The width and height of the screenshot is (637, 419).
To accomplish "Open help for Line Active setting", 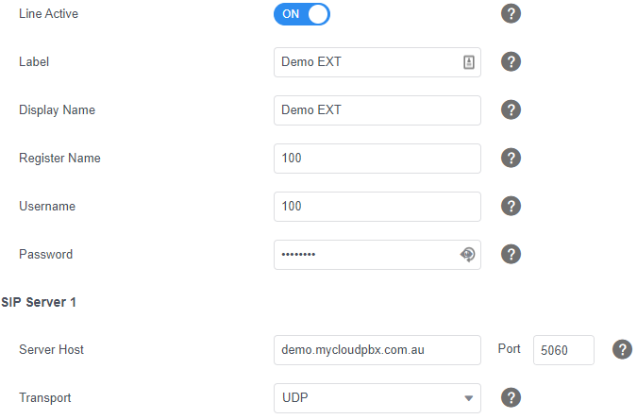I will tap(511, 14).
